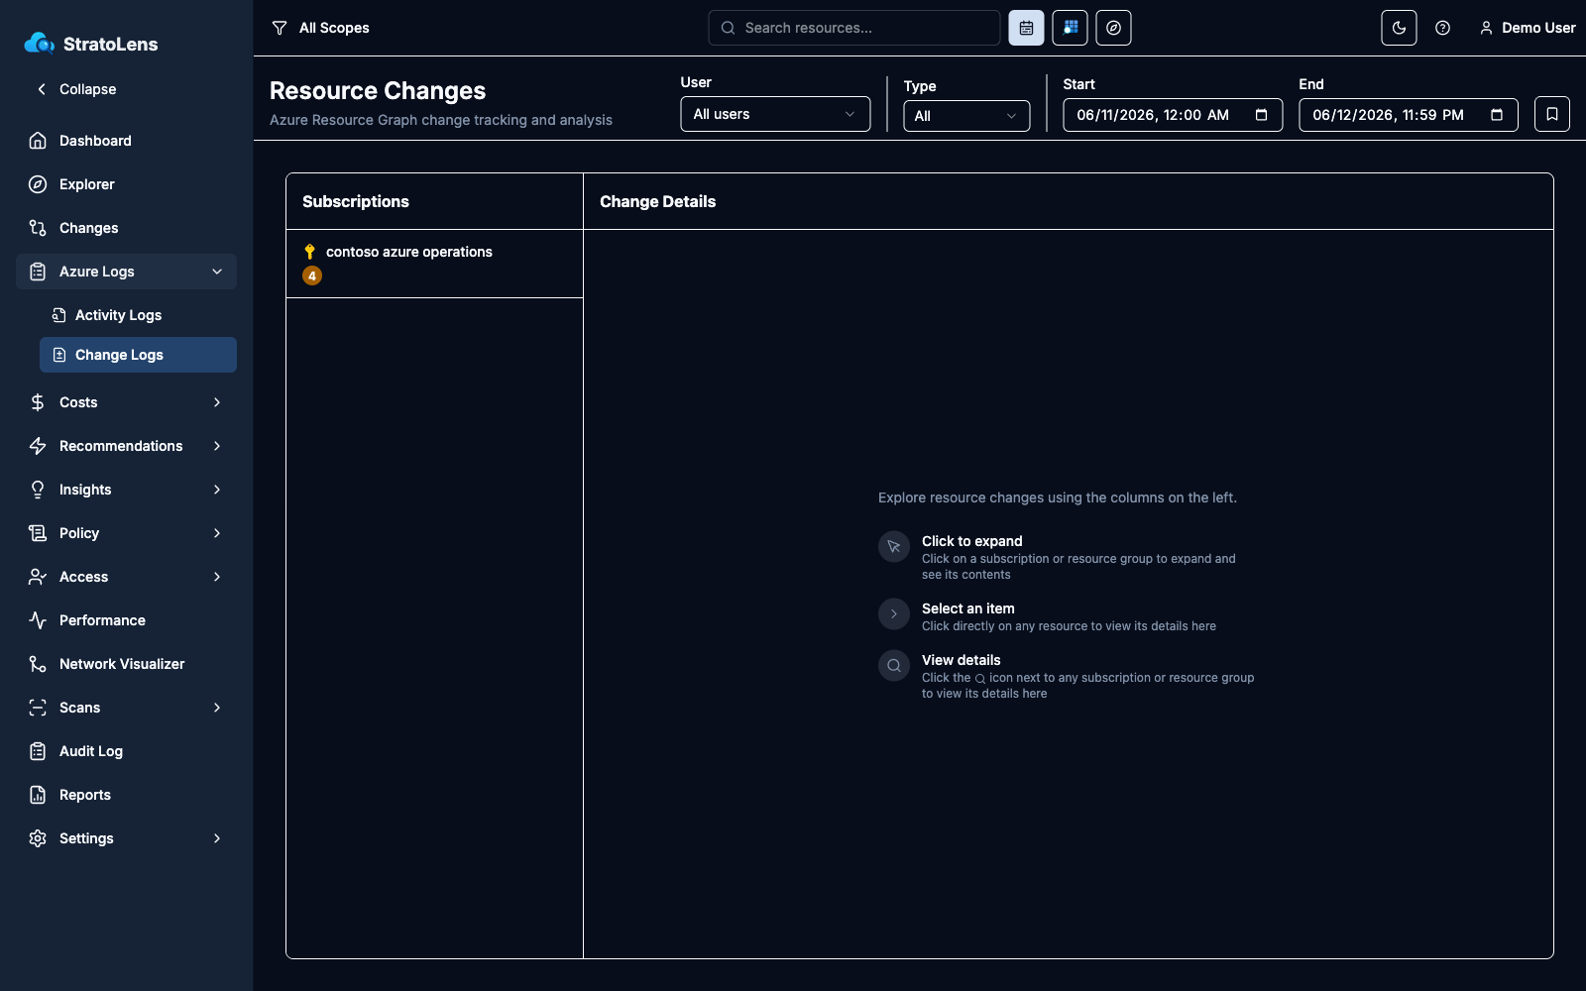The width and height of the screenshot is (1586, 991).
Task: Click the Change Logs document icon
Action: point(59,355)
